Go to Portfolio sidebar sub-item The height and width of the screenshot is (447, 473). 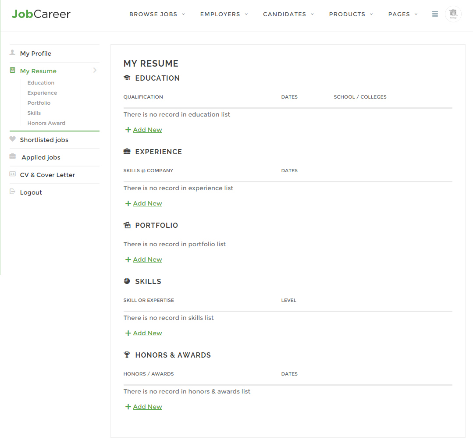point(39,103)
